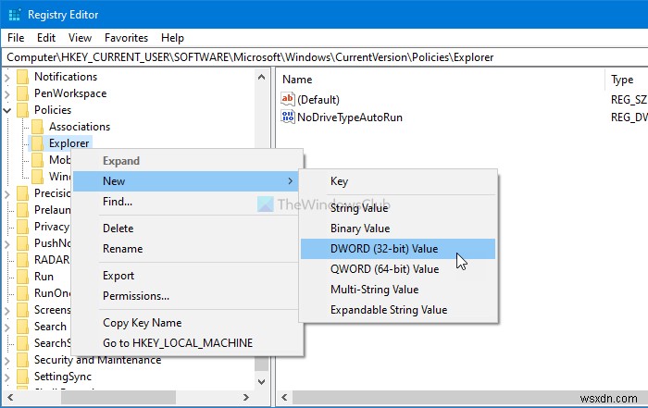This screenshot has height=408, width=648.
Task: Choose Export in the context menu
Action: pos(187,276)
